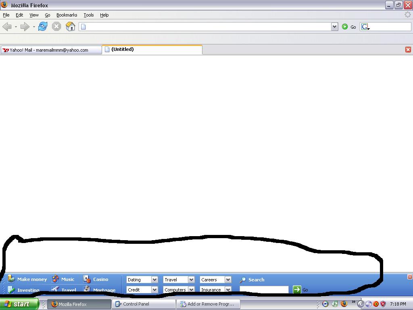Focus the URL address field
Screen dimensions: 413x310
205,27
